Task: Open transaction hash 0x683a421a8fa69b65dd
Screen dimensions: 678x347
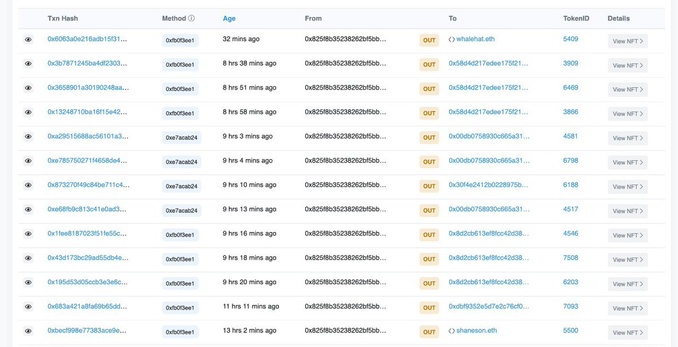Action: coord(88,306)
